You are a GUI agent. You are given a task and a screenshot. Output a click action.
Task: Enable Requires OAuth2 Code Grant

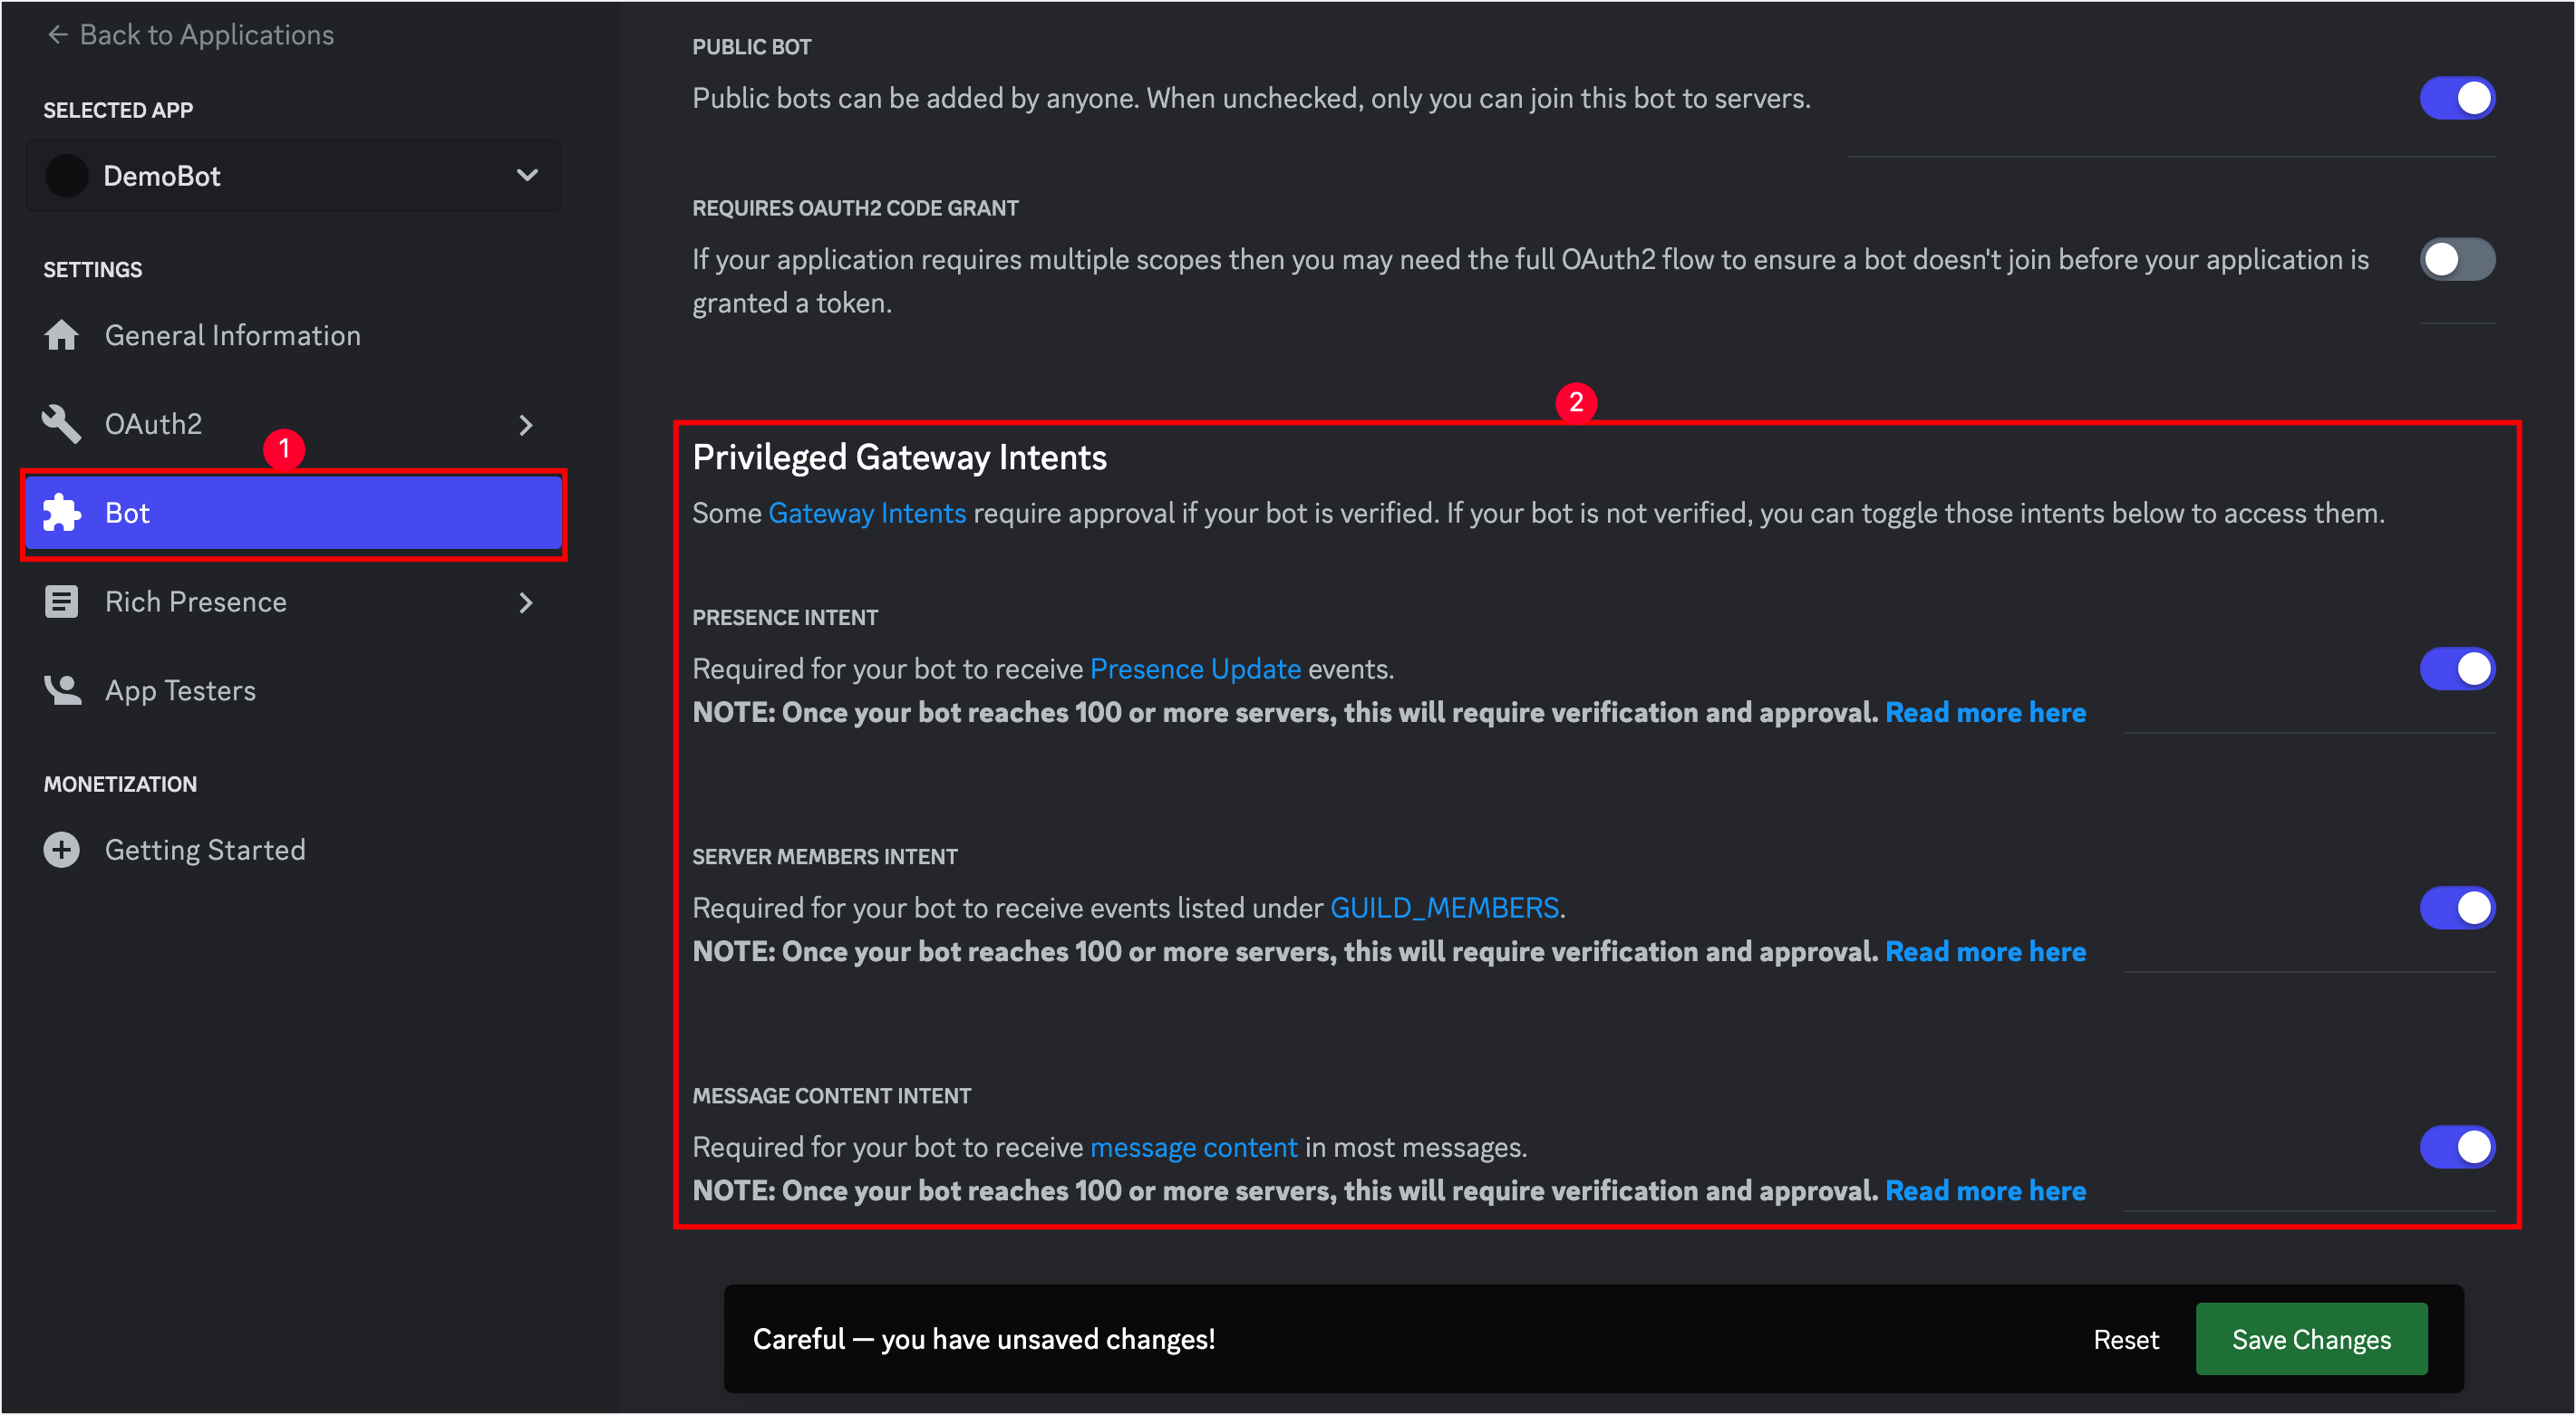[x=2457, y=259]
